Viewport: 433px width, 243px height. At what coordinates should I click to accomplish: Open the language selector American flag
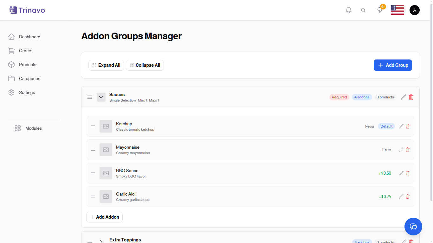point(397,10)
